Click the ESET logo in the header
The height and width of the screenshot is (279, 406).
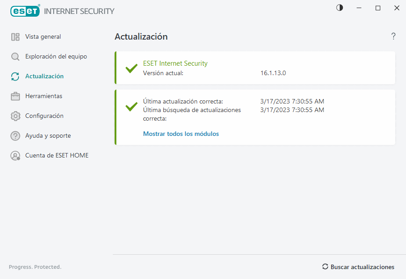[x=25, y=11]
